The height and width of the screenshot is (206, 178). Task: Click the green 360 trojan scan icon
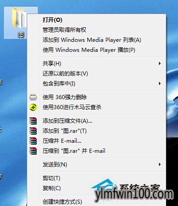click(x=33, y=107)
